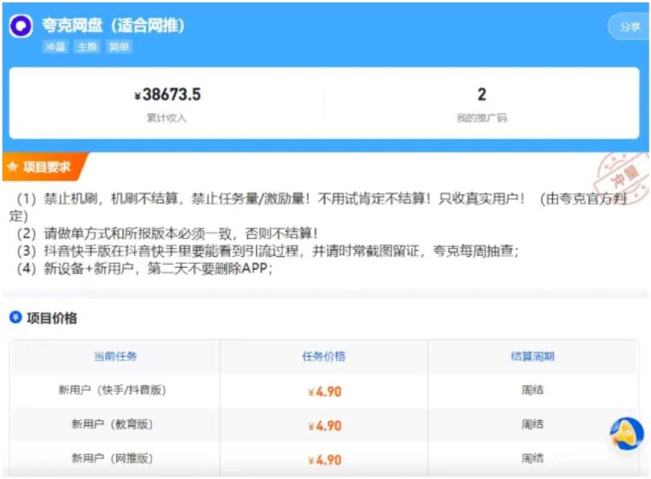
Task: Click the 项目要求 section header
Action: [45, 166]
